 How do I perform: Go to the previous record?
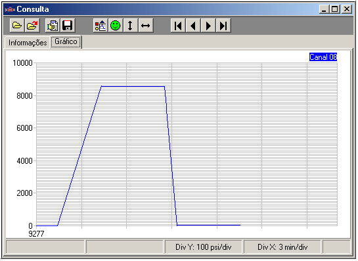click(193, 26)
